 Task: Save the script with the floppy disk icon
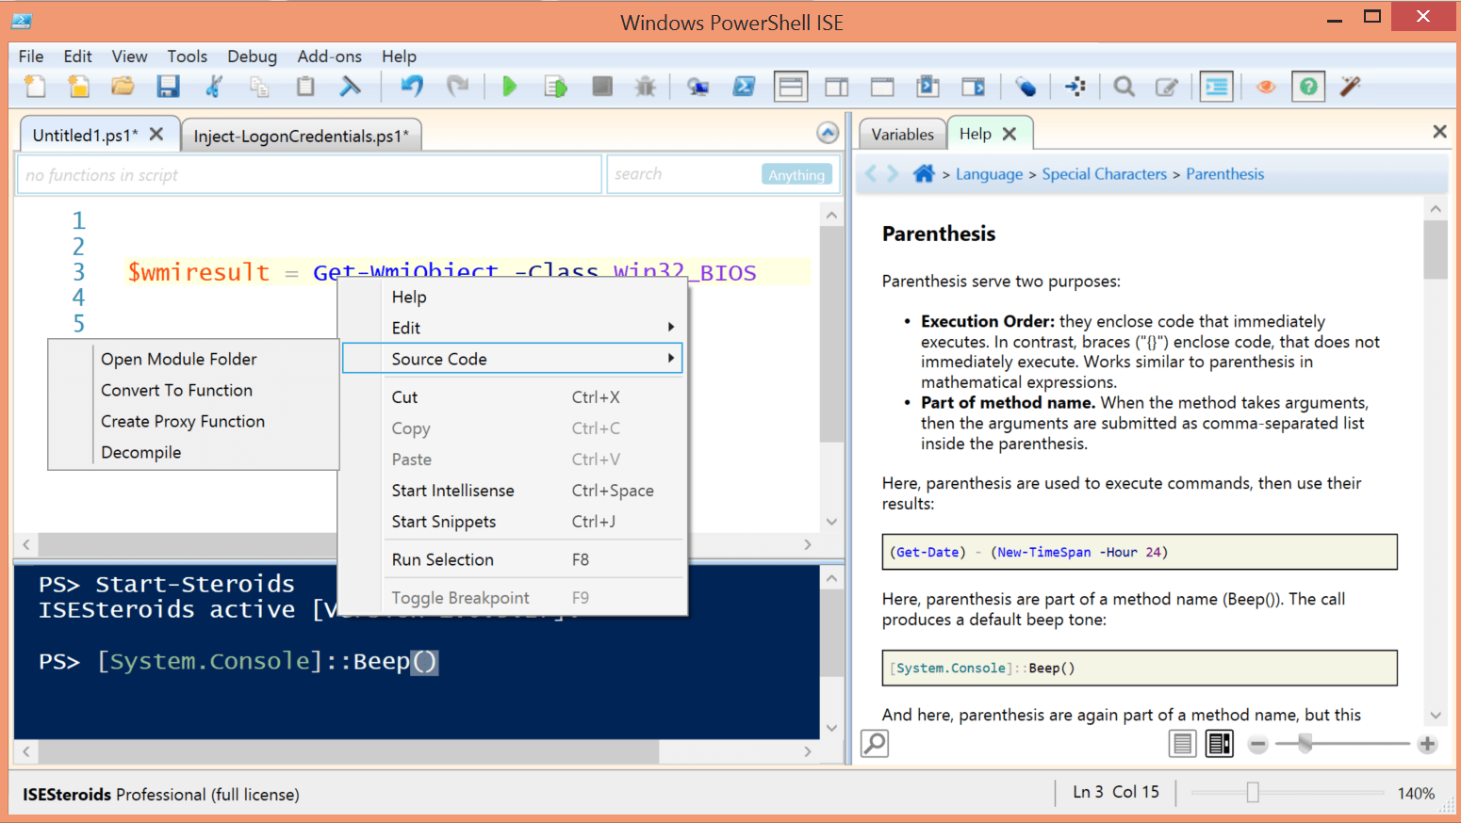click(x=168, y=87)
